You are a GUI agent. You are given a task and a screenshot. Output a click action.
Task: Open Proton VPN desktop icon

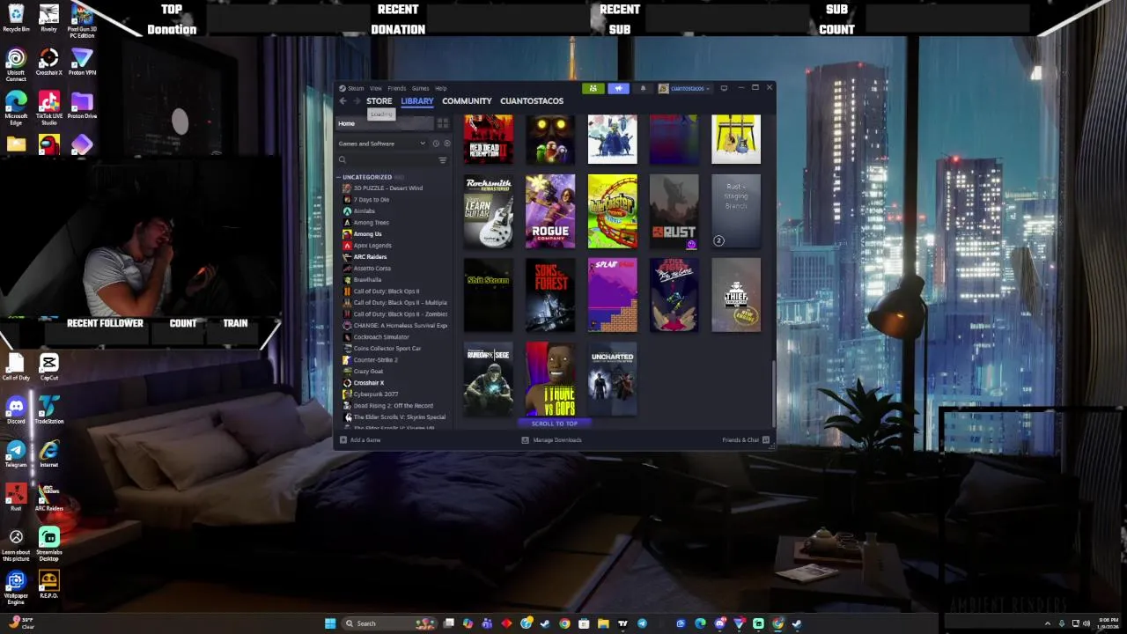click(x=82, y=63)
